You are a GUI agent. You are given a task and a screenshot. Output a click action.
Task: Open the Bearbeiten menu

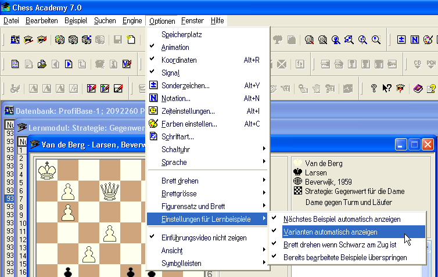point(42,21)
